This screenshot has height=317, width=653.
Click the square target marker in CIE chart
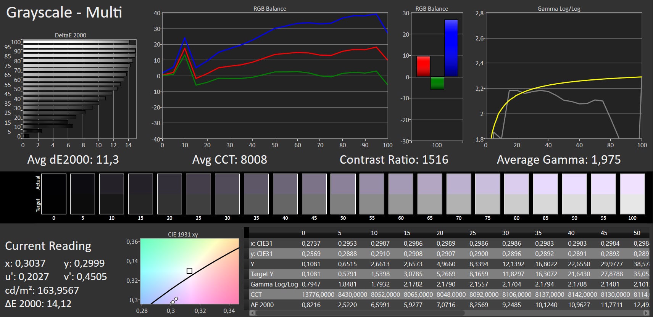tap(189, 271)
